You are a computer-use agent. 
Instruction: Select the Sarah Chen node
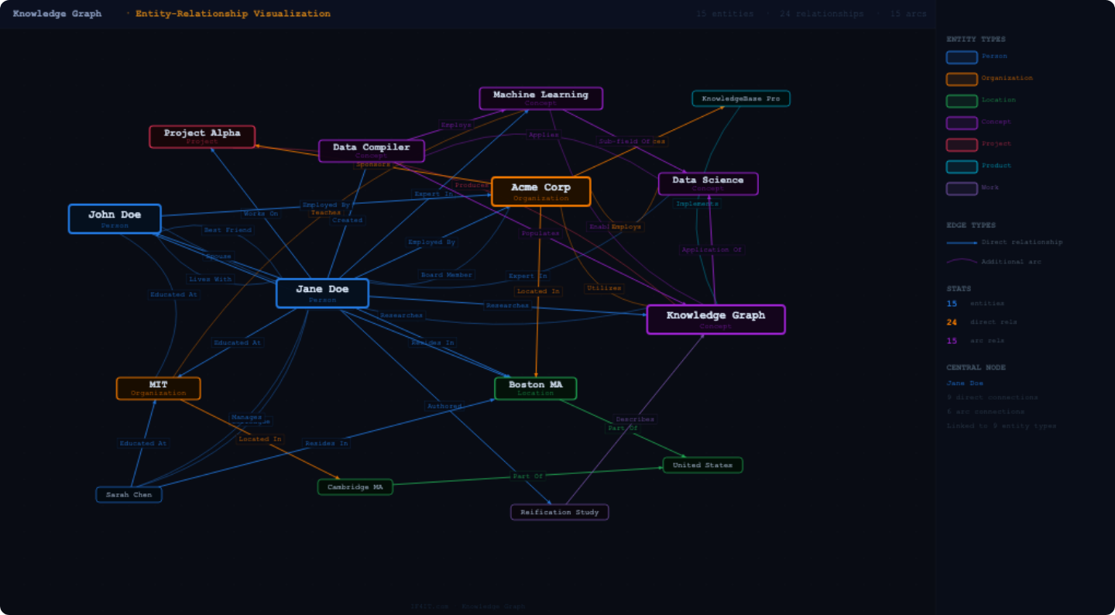click(x=129, y=494)
